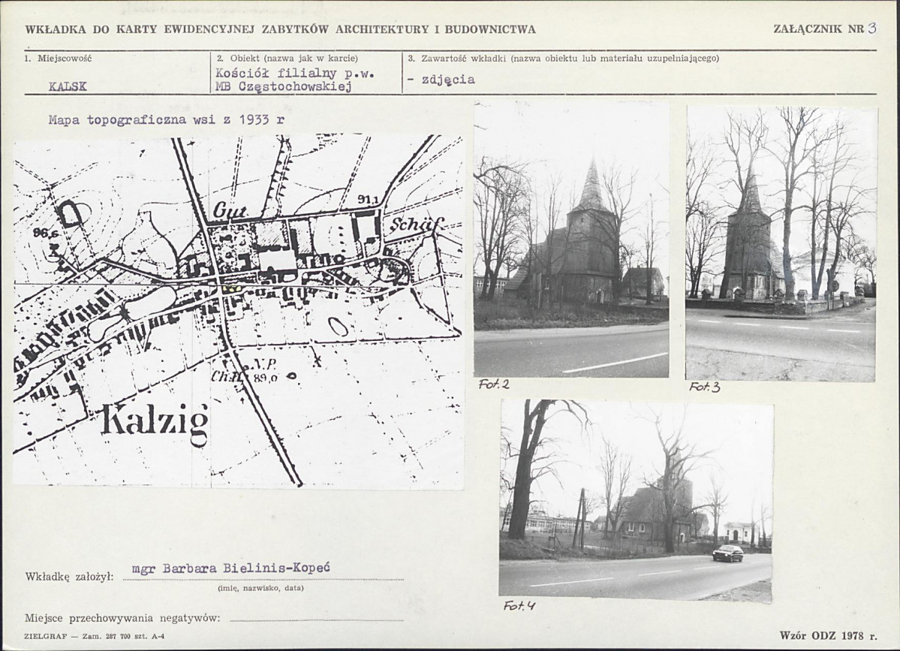Viewport: 900px width, 651px height.
Task: Click the 1933 topographic map of Kalzig
Action: [238, 311]
